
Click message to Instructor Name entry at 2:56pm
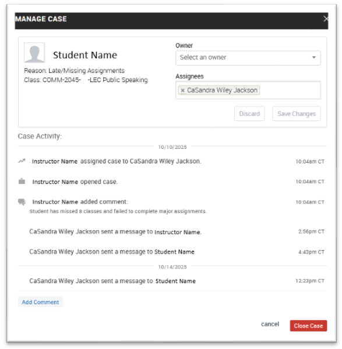(x=115, y=232)
